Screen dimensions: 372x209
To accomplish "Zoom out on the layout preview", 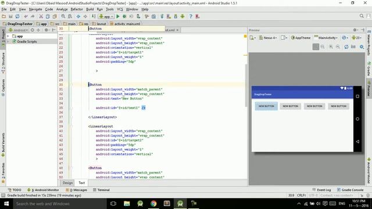I will coord(338,46).
